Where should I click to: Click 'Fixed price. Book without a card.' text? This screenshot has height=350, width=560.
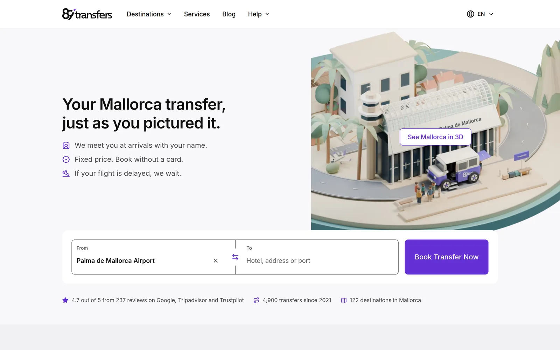click(129, 159)
